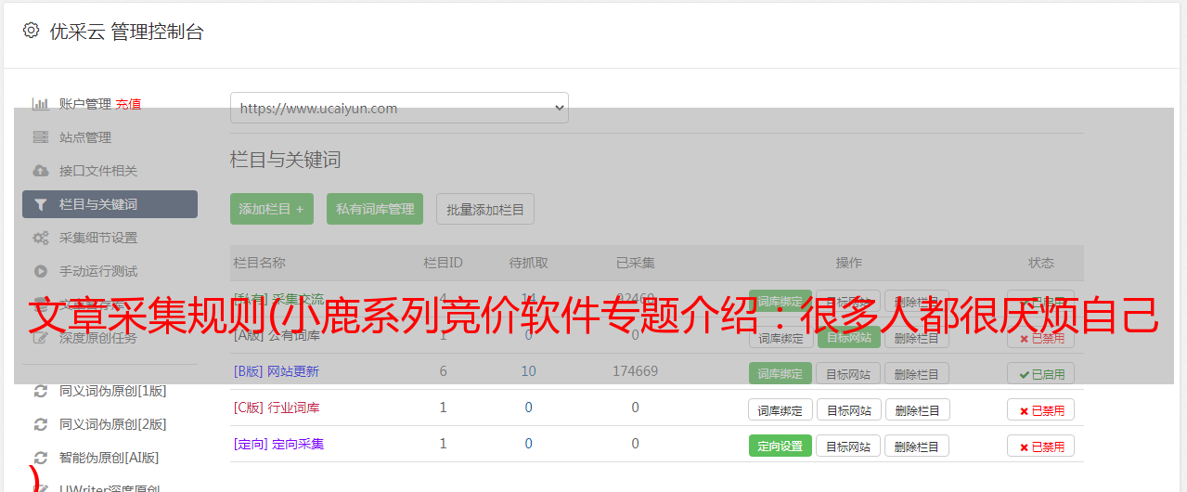Image resolution: width=1187 pixels, height=492 pixels.
Task: Click the 栏目名称 column header
Action: click(x=260, y=263)
